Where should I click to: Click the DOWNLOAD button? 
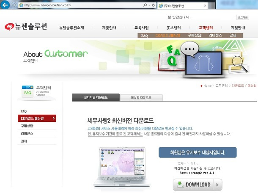198,185
